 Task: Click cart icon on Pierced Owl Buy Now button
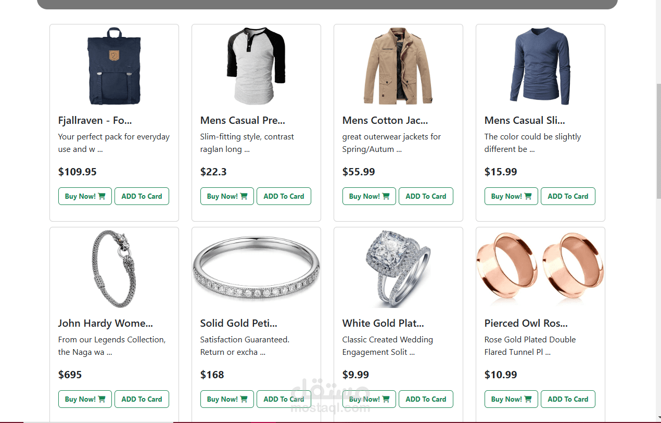[528, 399]
